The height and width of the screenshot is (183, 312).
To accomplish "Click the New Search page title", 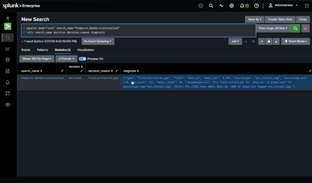I will (35, 19).
